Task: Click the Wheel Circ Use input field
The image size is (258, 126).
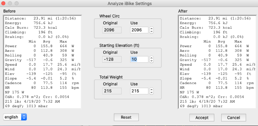Action: click(139, 30)
